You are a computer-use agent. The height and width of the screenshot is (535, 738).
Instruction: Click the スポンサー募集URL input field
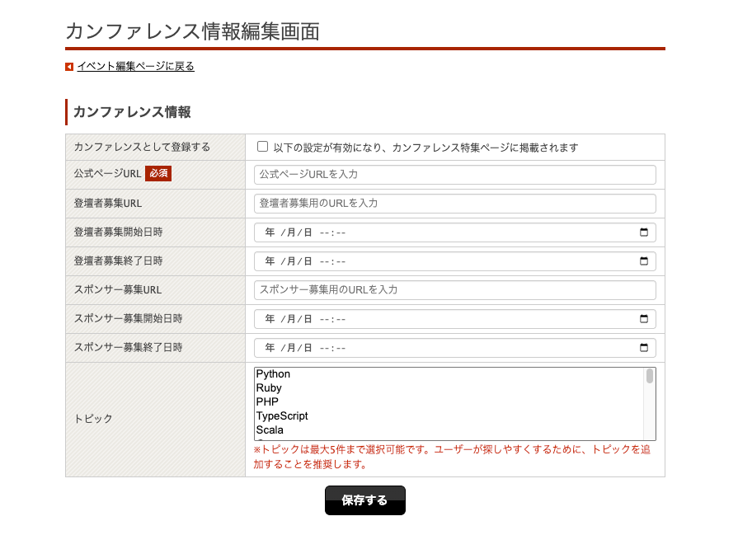pyautogui.click(x=454, y=290)
